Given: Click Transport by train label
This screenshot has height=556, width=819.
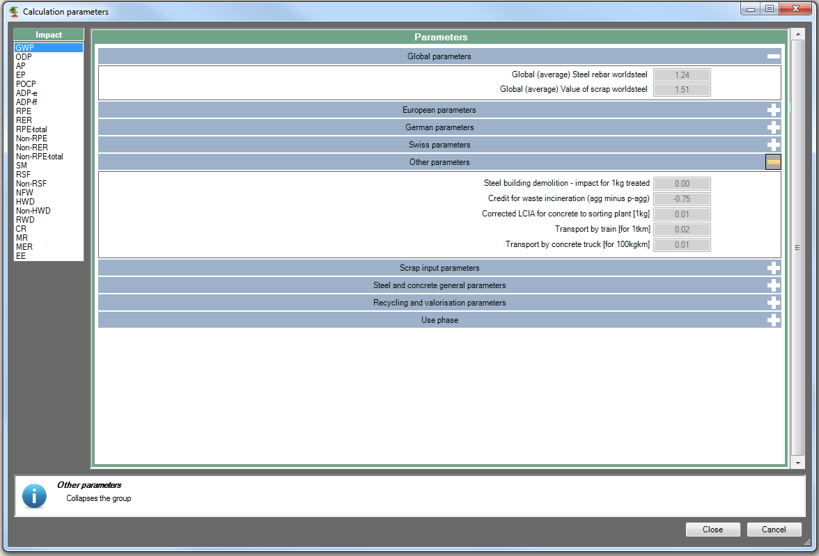Looking at the screenshot, I should click(x=602, y=229).
